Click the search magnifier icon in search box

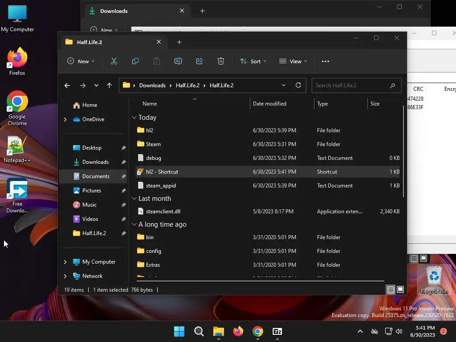pos(392,85)
